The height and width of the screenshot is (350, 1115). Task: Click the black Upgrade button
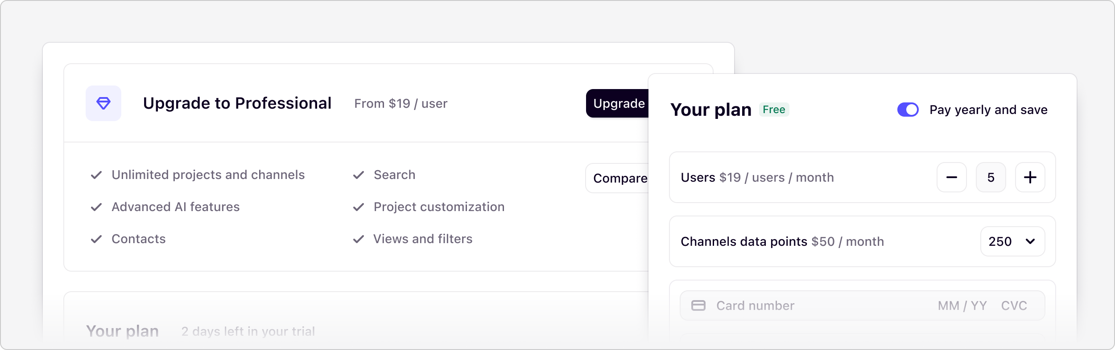[x=617, y=103]
